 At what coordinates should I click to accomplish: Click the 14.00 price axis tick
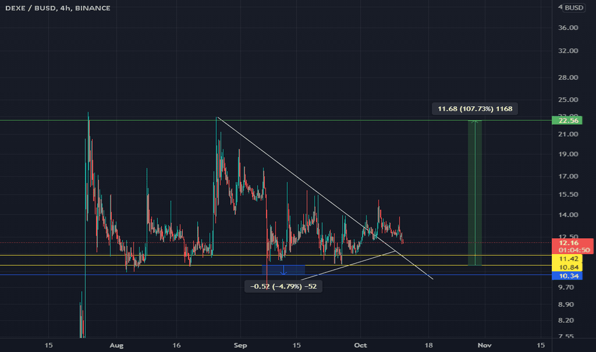[568, 215]
